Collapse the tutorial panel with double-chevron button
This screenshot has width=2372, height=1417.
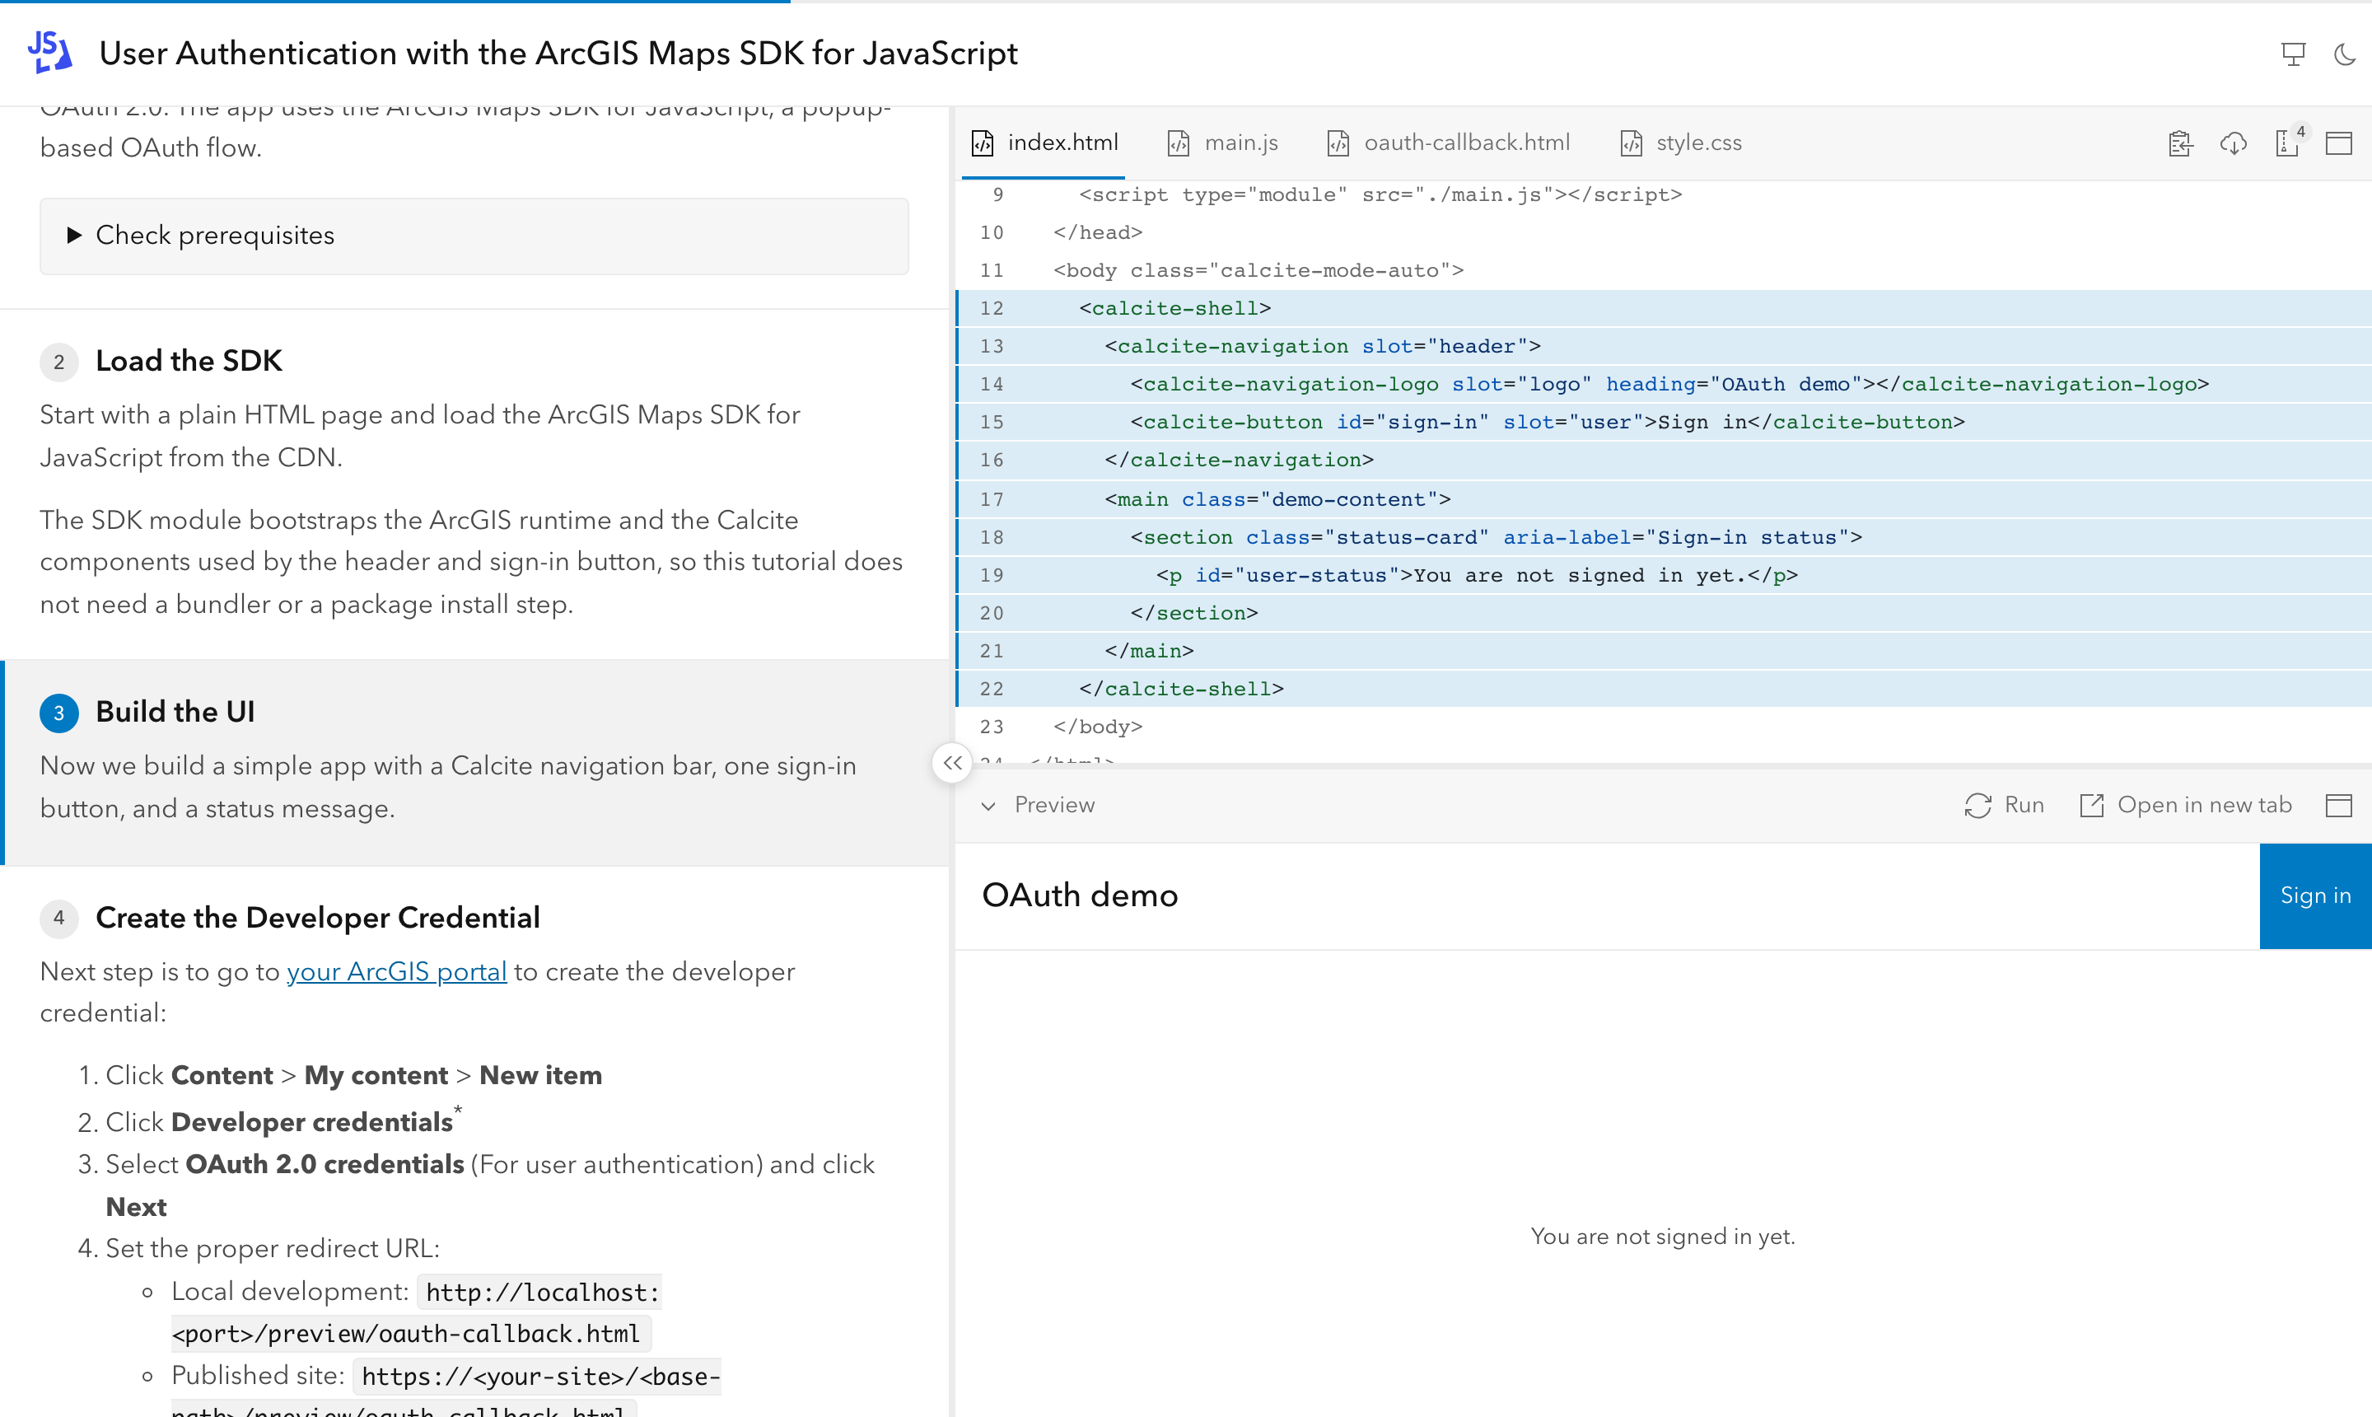(x=951, y=763)
